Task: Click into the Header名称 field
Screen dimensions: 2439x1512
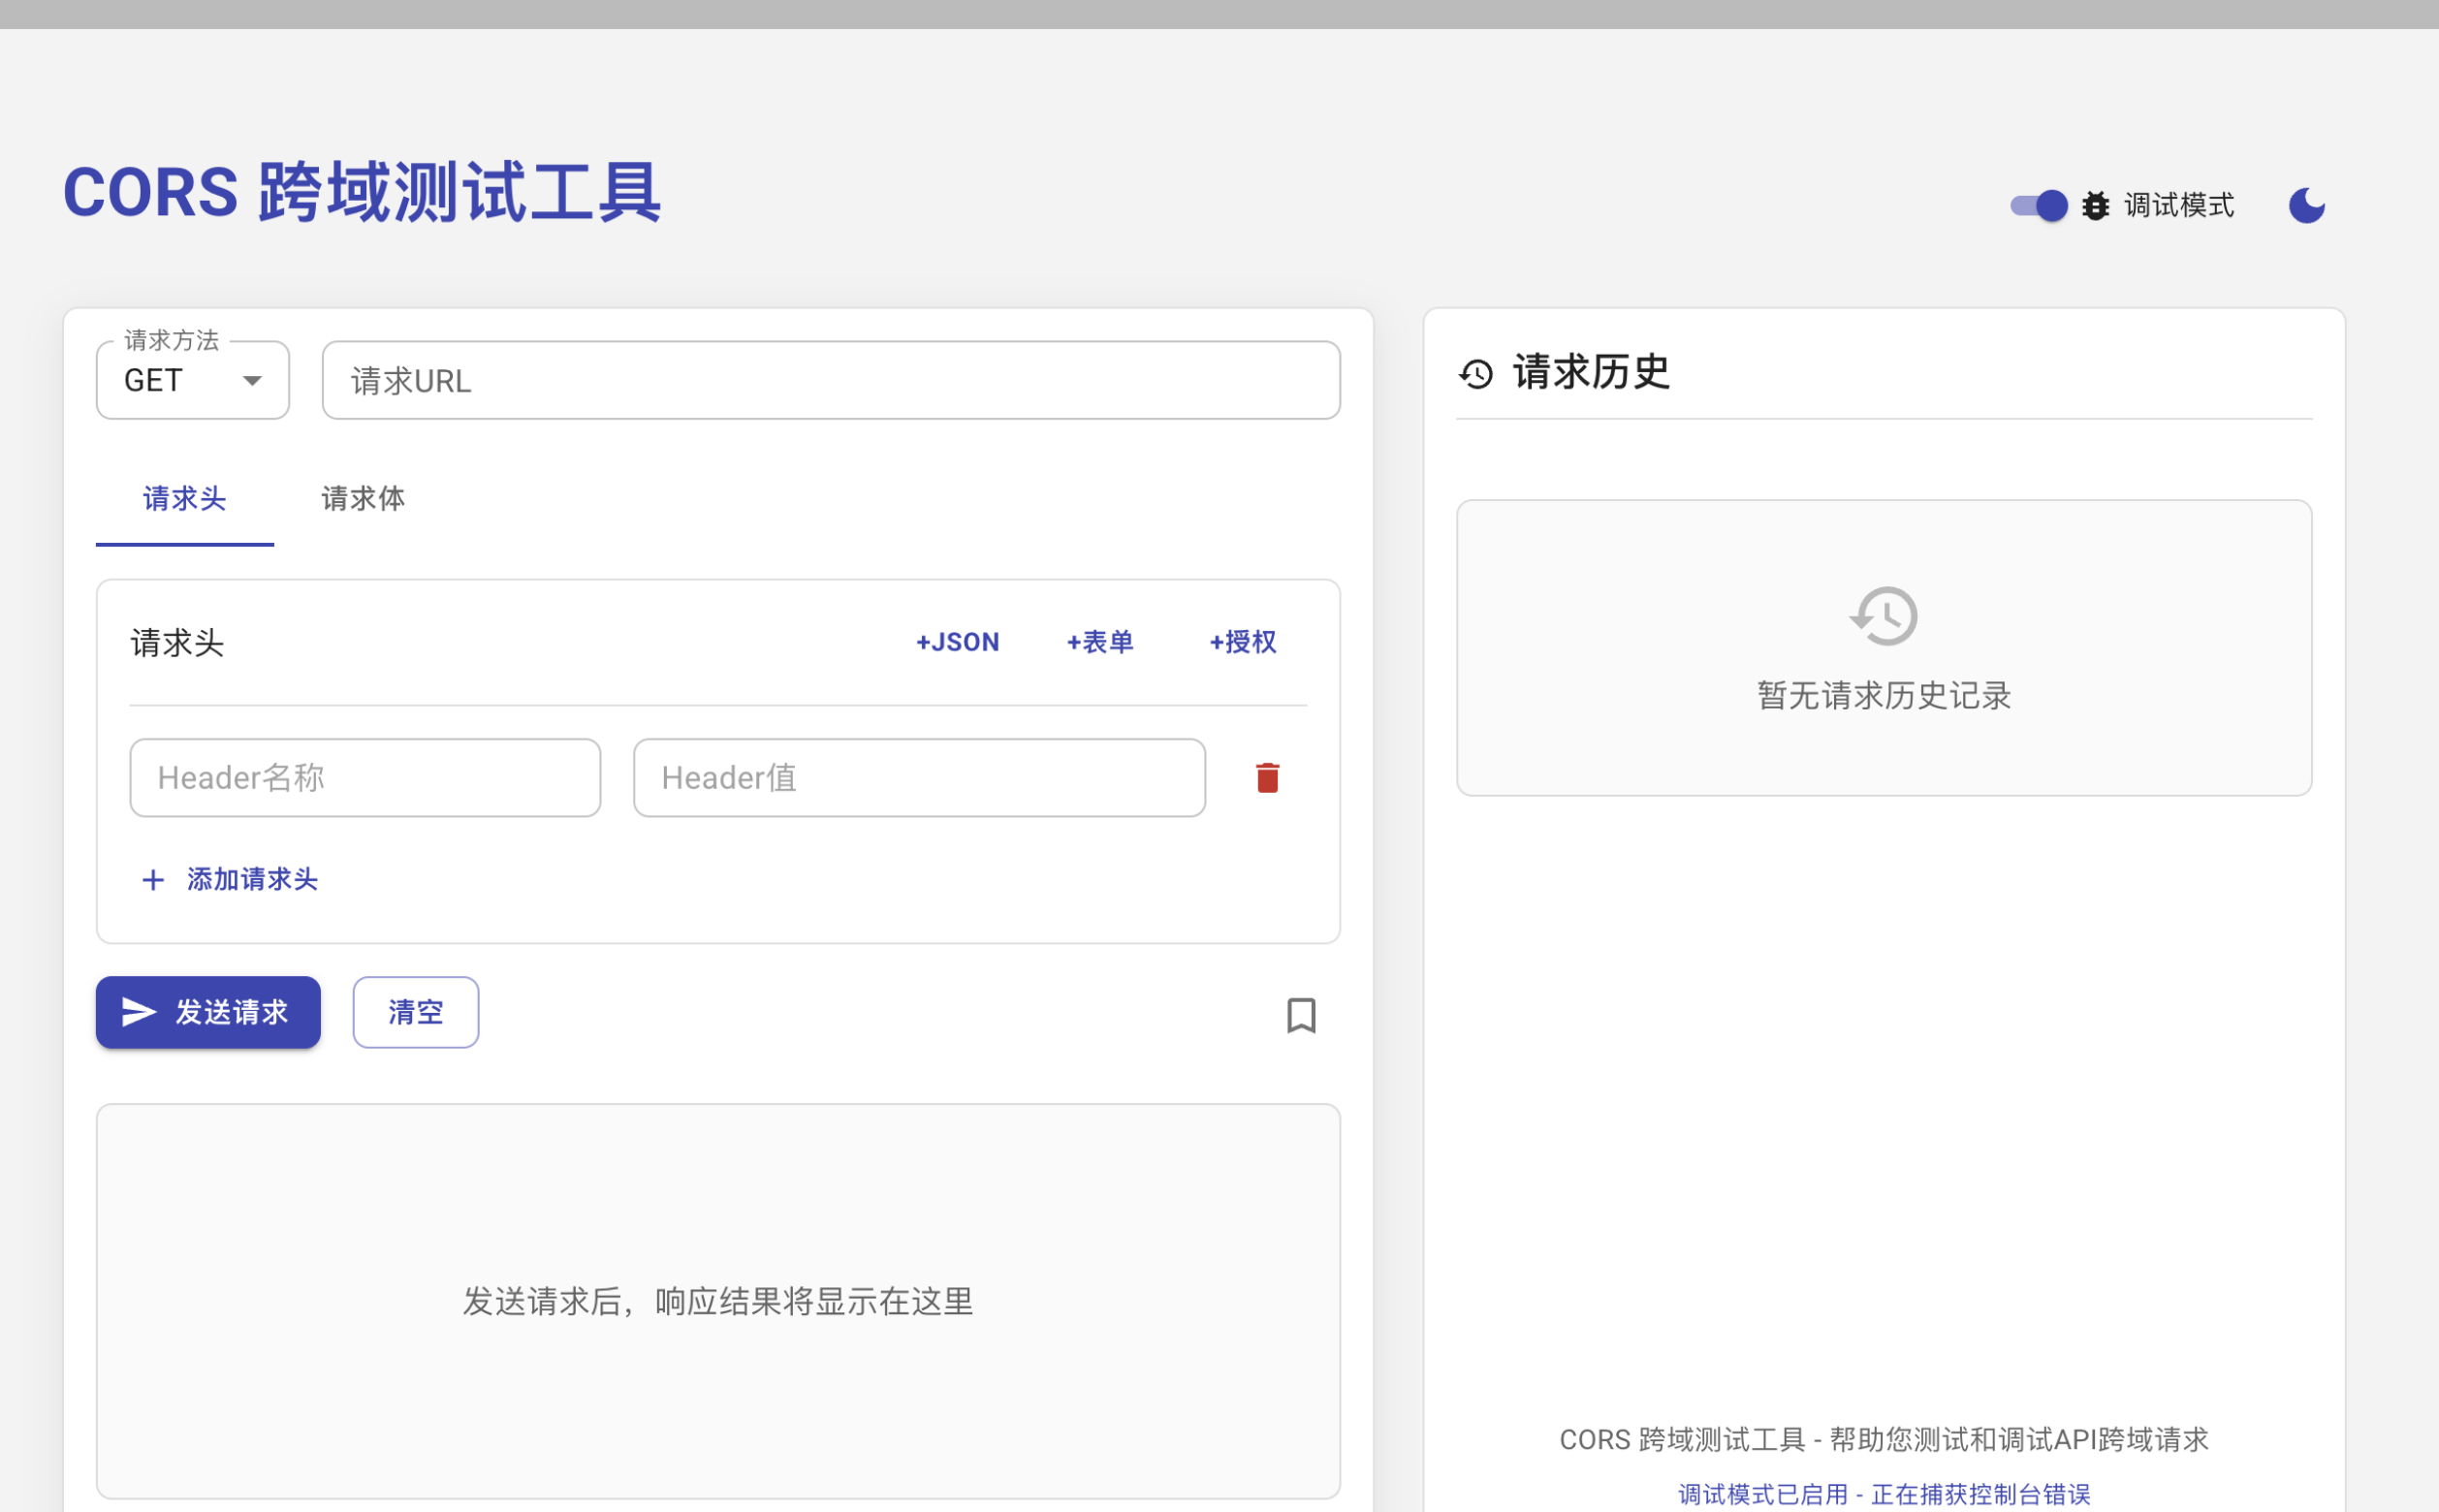Action: click(x=365, y=778)
